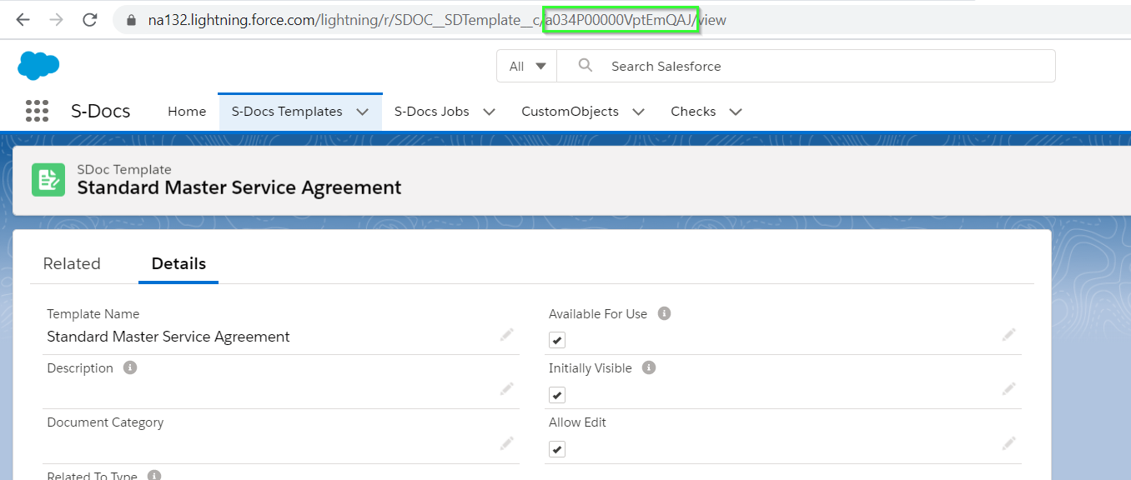Click the browser Back arrow
This screenshot has height=480, width=1131.
click(23, 19)
